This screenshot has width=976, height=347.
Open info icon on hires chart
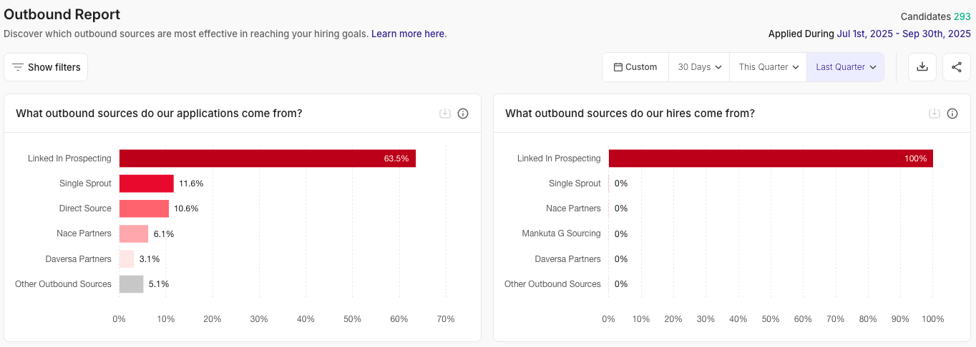[952, 114]
